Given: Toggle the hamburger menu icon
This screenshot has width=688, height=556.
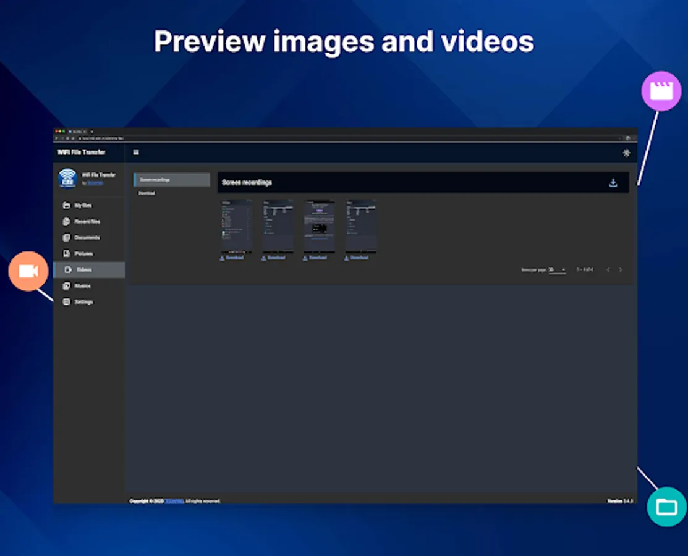Looking at the screenshot, I should coord(136,153).
